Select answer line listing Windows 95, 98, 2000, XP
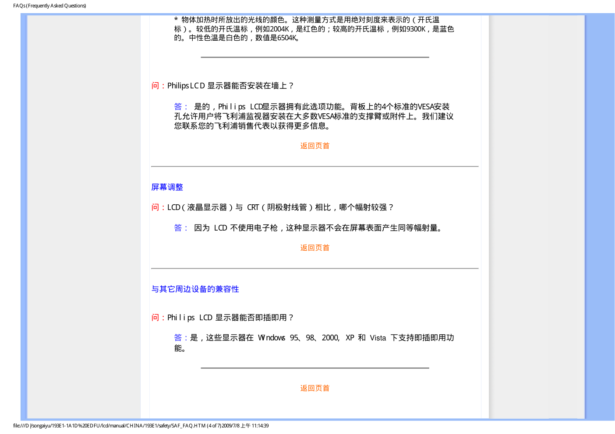615x434 pixels. click(314, 338)
